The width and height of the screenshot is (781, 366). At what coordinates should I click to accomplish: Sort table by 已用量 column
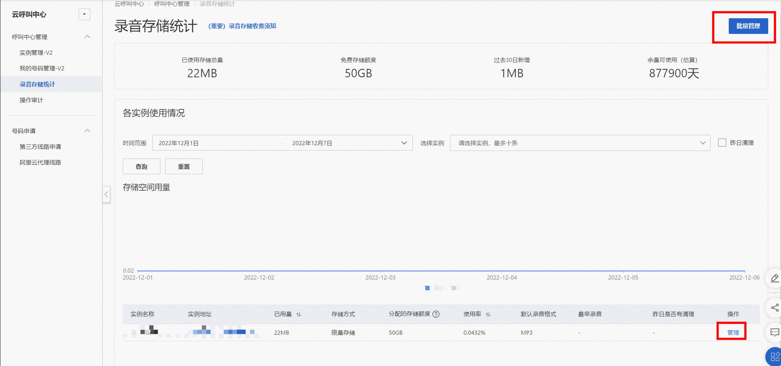(299, 315)
